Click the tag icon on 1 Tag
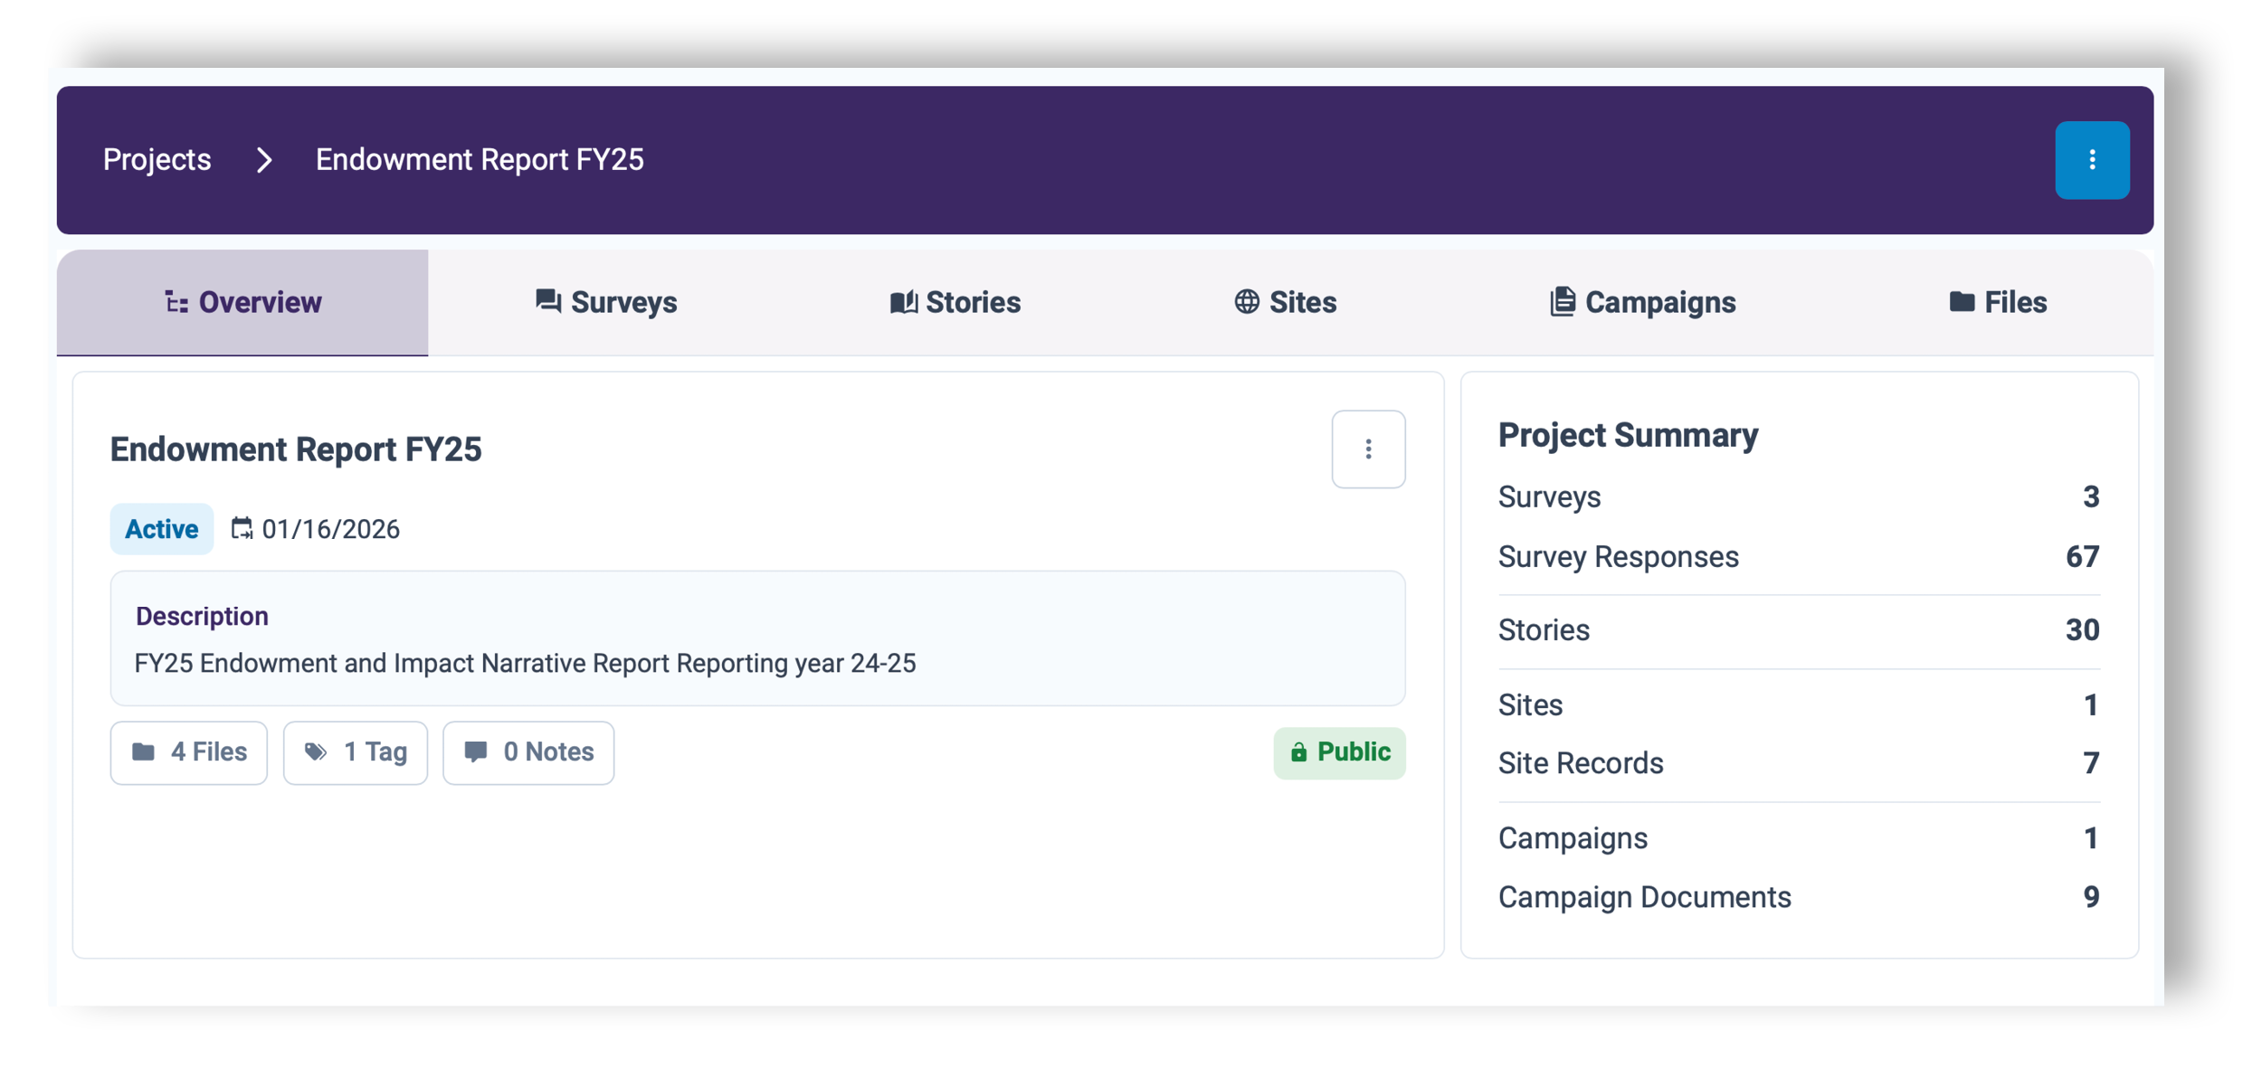This screenshot has width=2262, height=1068. tap(316, 752)
